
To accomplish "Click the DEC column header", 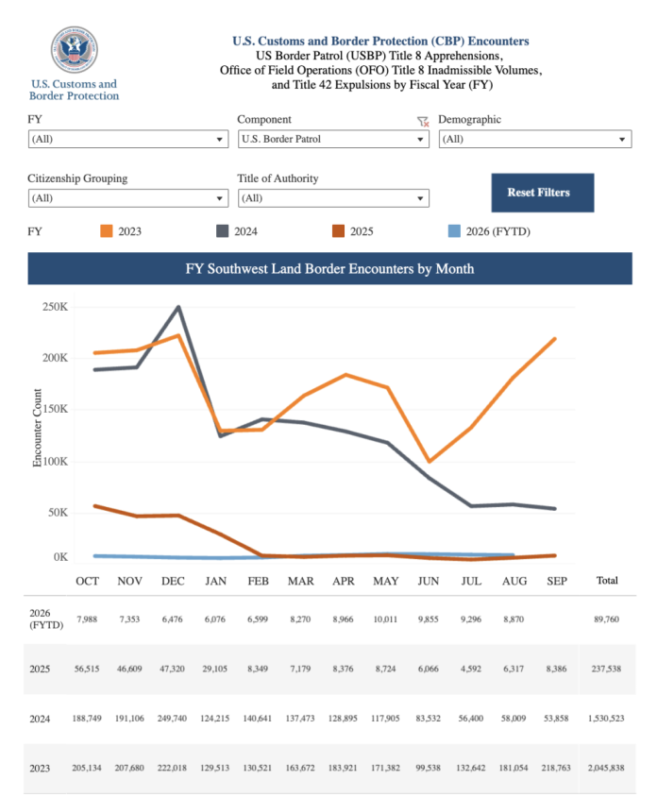I will [173, 581].
